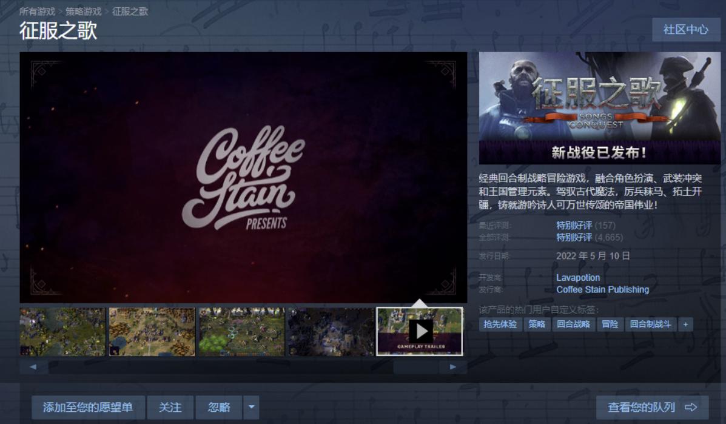Click the 关注 follow button
Screen dimensions: 726x424
click(170, 408)
